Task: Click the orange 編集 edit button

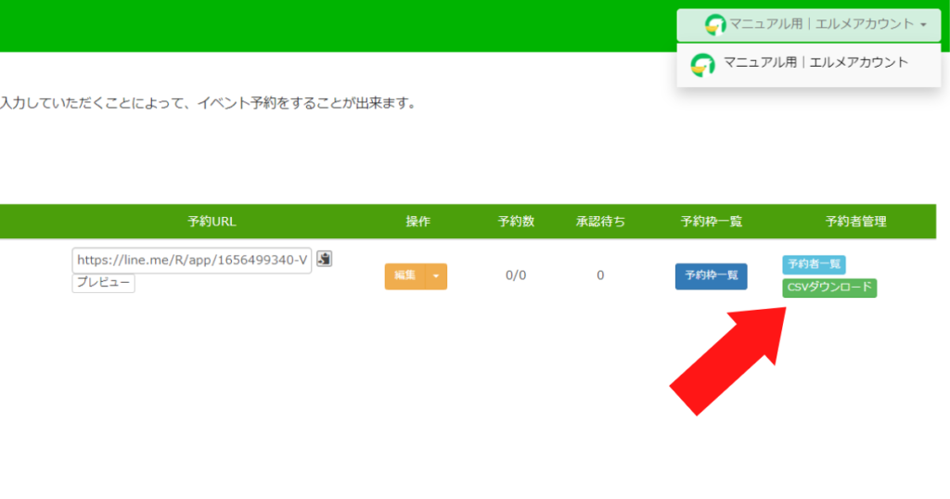Action: pos(404,276)
